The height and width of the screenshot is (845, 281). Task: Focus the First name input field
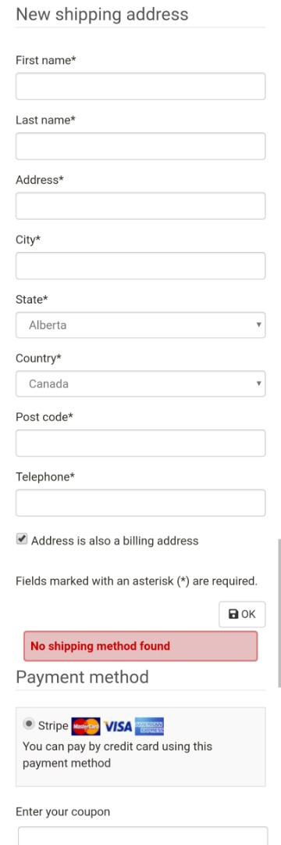[140, 86]
